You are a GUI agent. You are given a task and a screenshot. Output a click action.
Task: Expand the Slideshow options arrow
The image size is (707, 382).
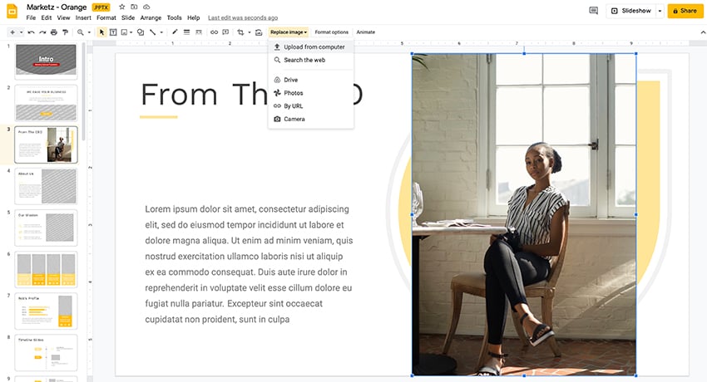(660, 11)
